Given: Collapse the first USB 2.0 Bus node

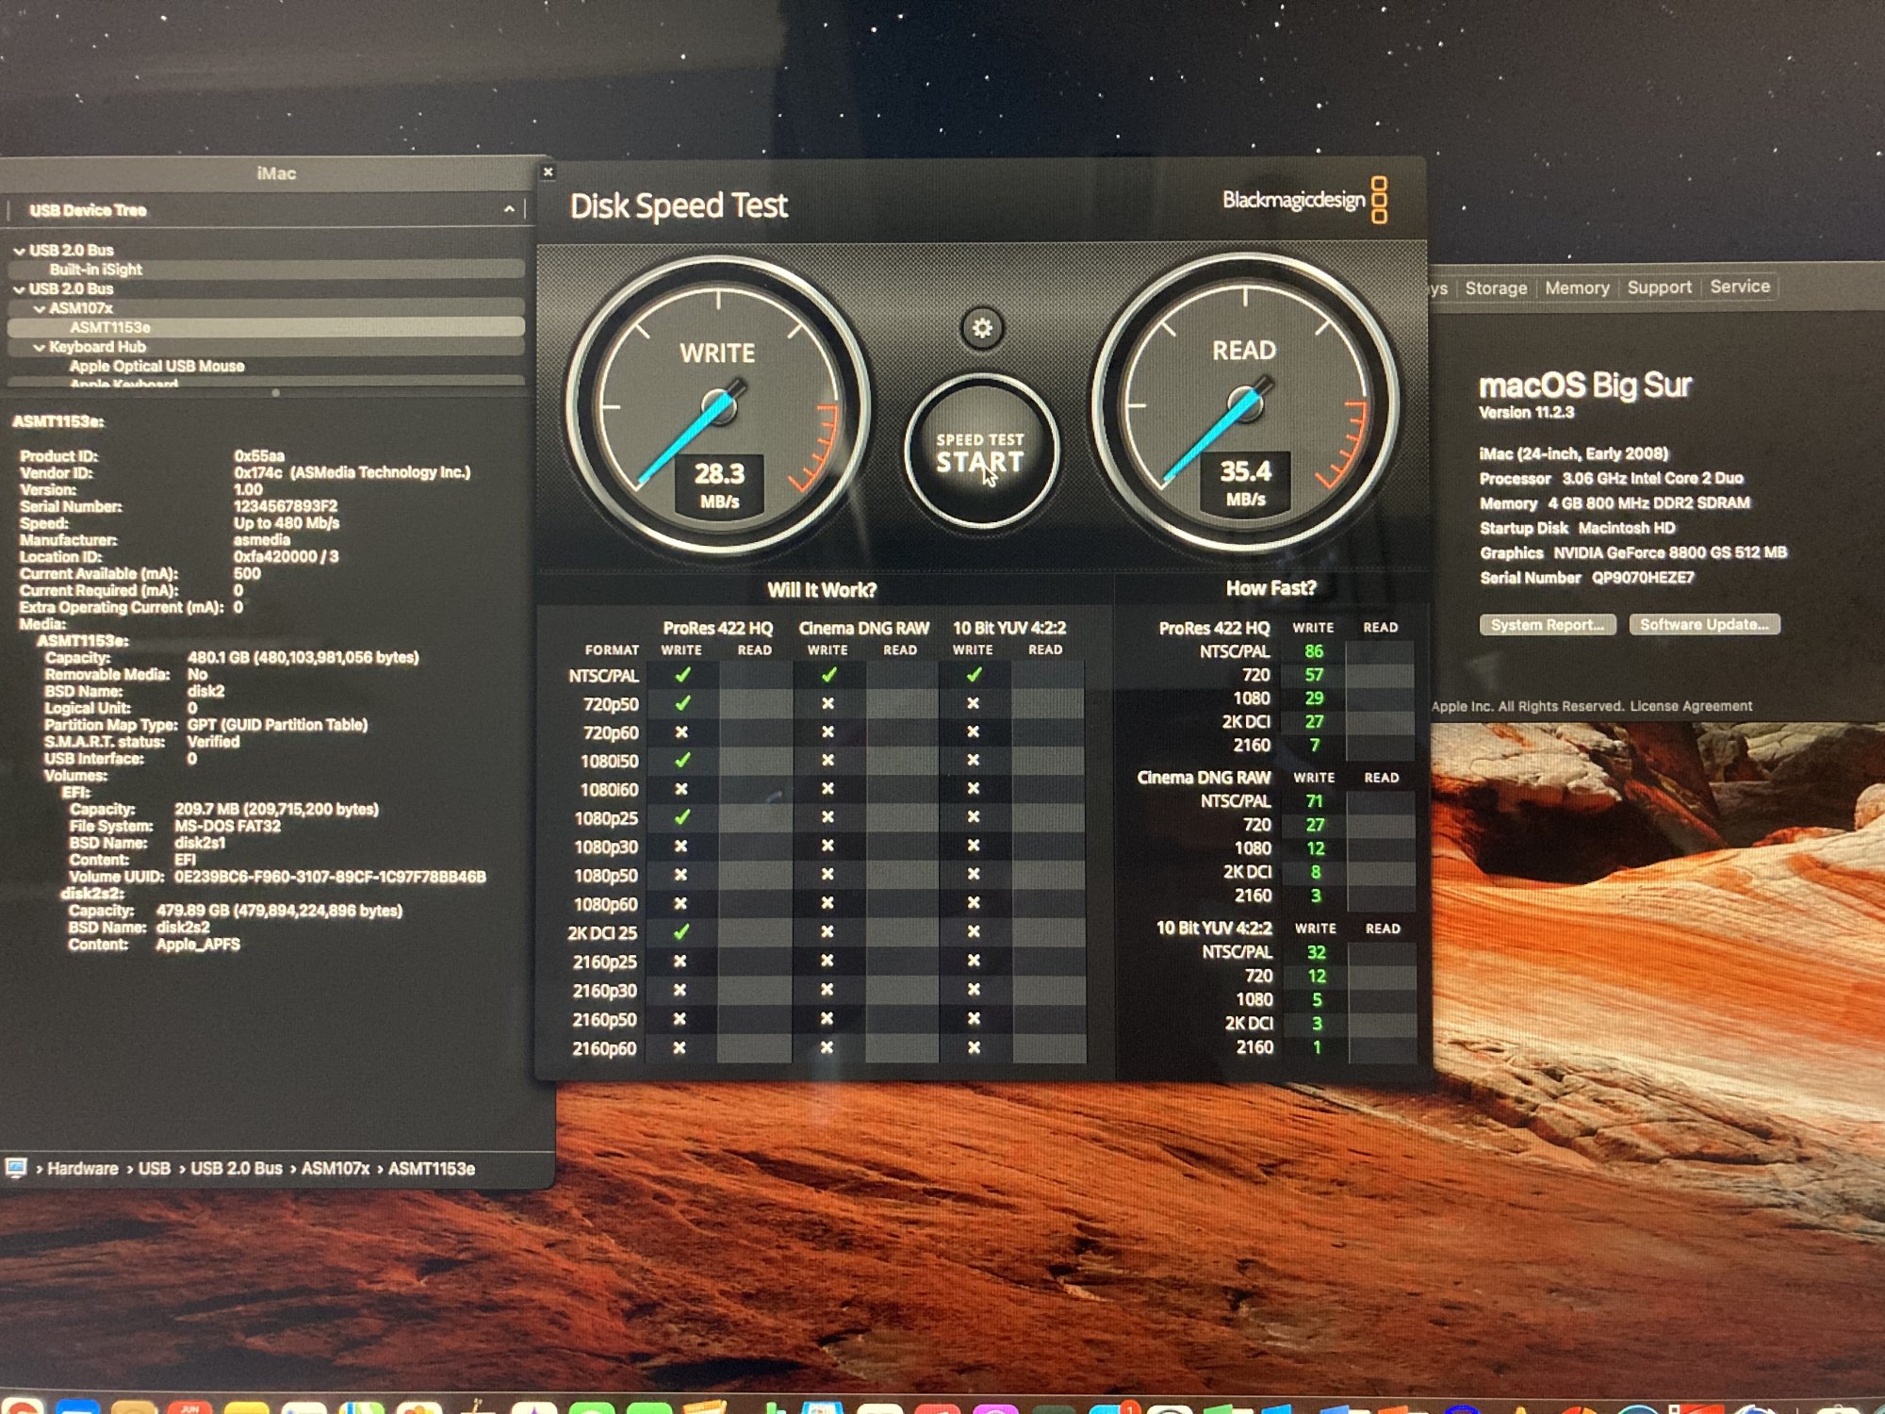Looking at the screenshot, I should (19, 251).
